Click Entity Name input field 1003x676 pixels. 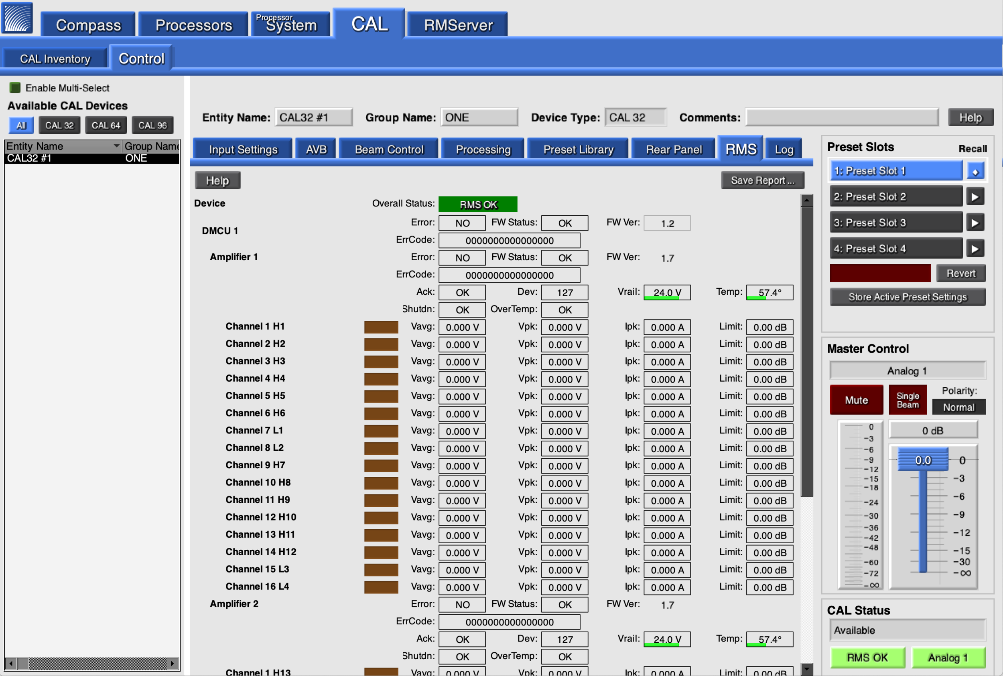314,117
